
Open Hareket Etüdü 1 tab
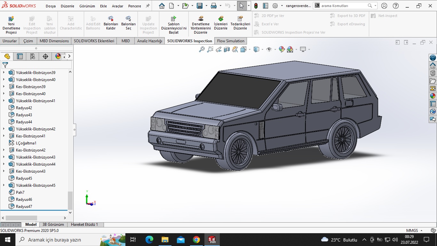[84, 225]
